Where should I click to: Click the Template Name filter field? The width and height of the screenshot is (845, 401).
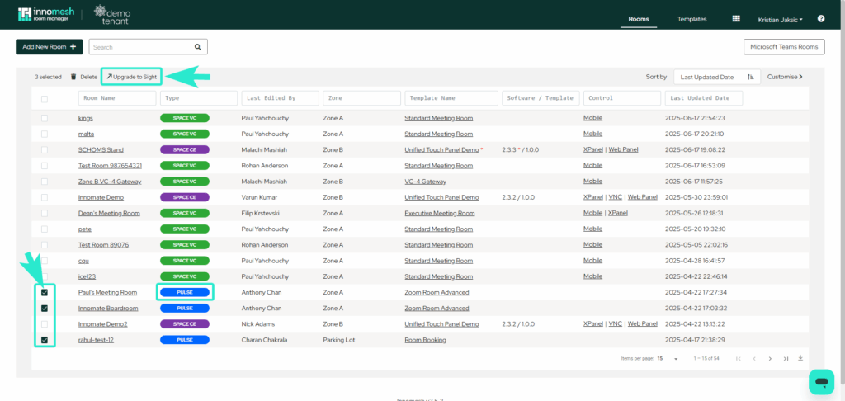(451, 98)
